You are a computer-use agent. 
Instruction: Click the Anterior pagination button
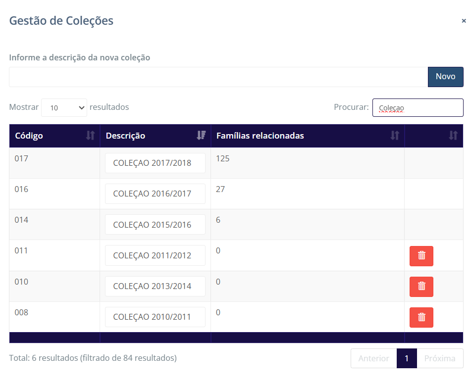pyautogui.click(x=373, y=358)
